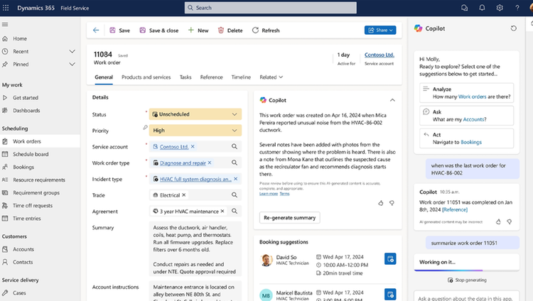Book David So using the calendar icon
Viewport: 533px width, 301px height.
click(390, 259)
